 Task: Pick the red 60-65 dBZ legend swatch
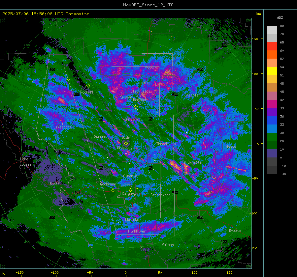point(272,46)
